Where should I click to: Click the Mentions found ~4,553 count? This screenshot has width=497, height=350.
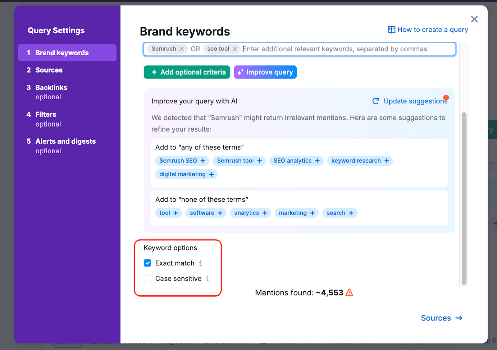coord(330,293)
